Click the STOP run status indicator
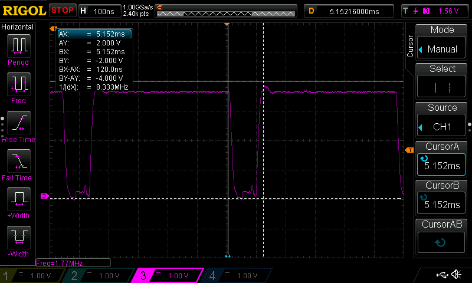Image resolution: width=472 pixels, height=283 pixels. tap(63, 11)
